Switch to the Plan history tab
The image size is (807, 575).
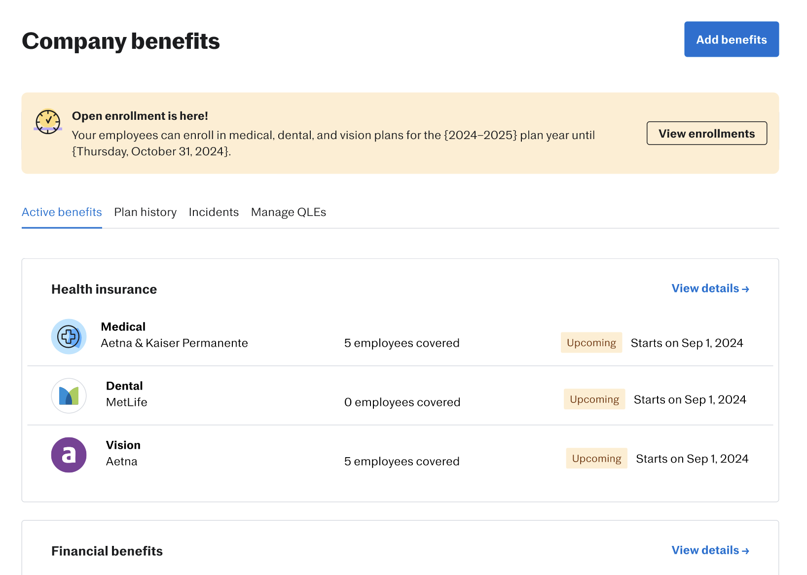(x=145, y=212)
